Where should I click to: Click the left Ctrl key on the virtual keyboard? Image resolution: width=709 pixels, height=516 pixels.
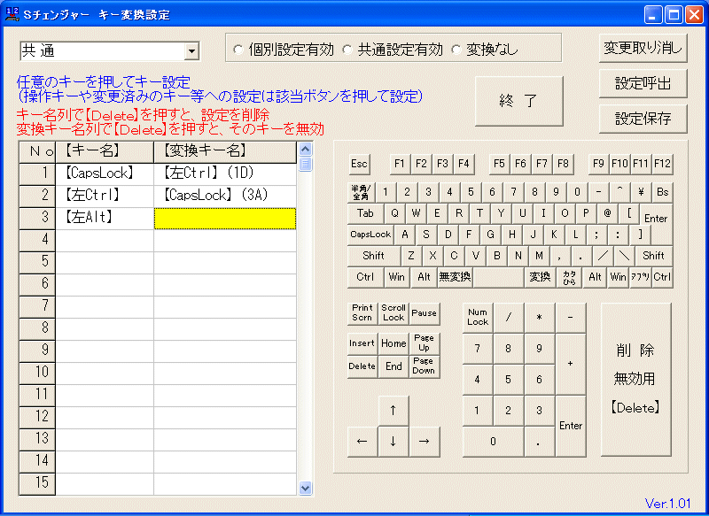click(x=365, y=277)
